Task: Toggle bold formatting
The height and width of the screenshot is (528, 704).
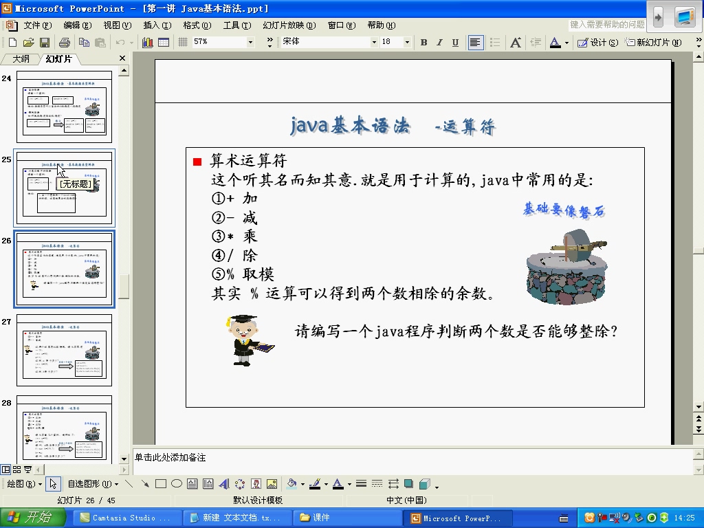Action: tap(423, 42)
